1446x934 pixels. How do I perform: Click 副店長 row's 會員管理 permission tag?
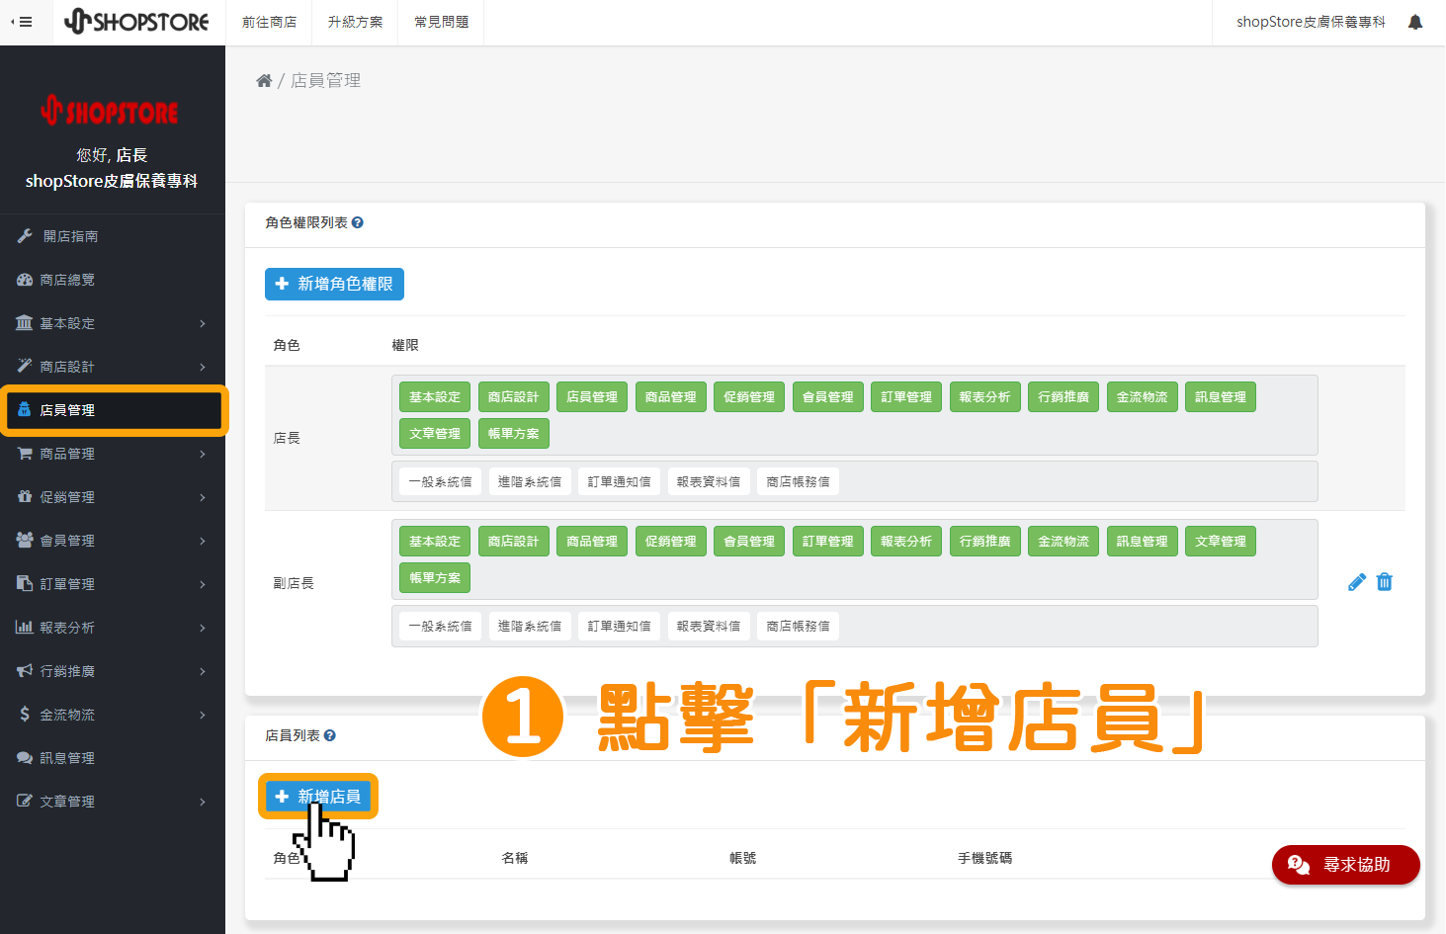coord(749,542)
